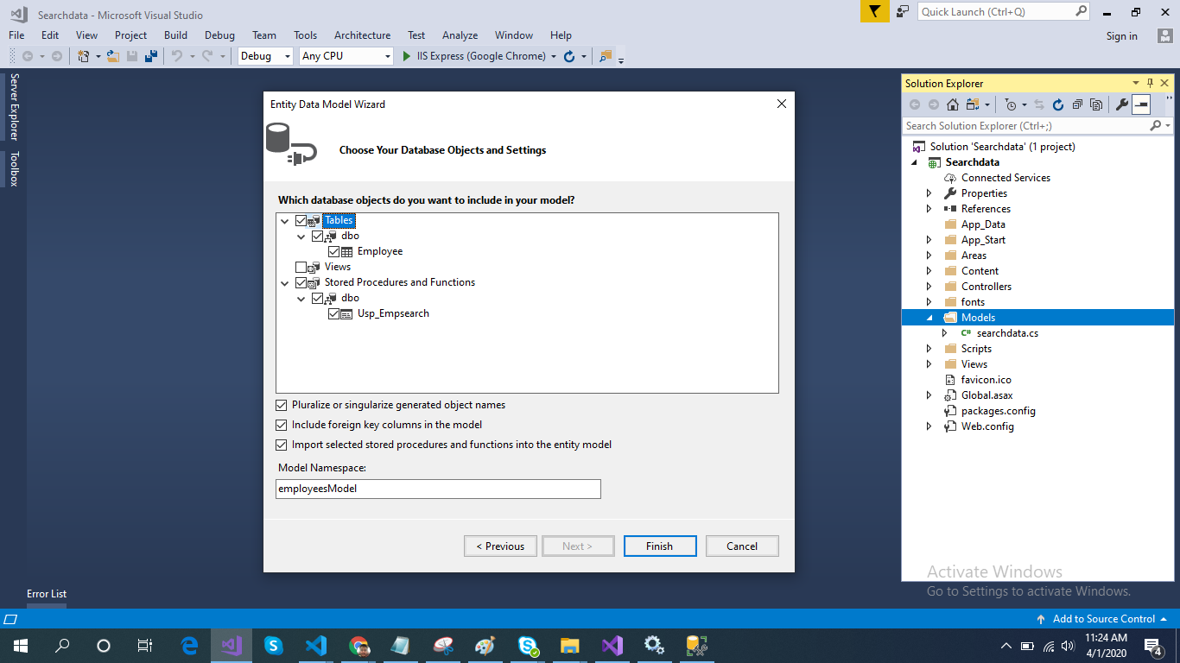Viewport: 1180px width, 663px height.
Task: Toggle Pluralize or singularize generated object names
Action: (x=282, y=405)
